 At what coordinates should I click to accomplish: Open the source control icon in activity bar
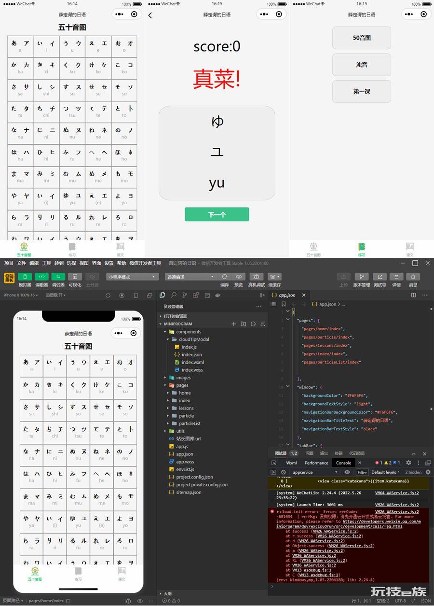click(x=184, y=295)
